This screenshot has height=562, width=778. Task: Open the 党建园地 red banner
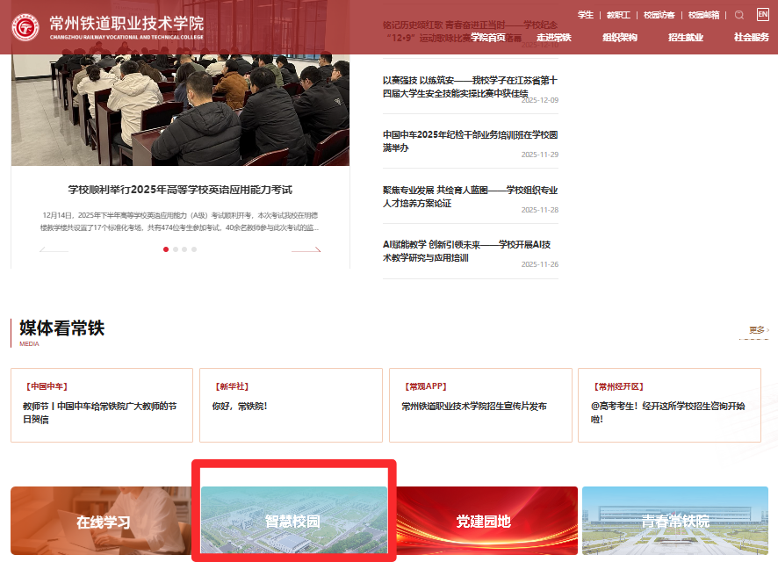[484, 521]
